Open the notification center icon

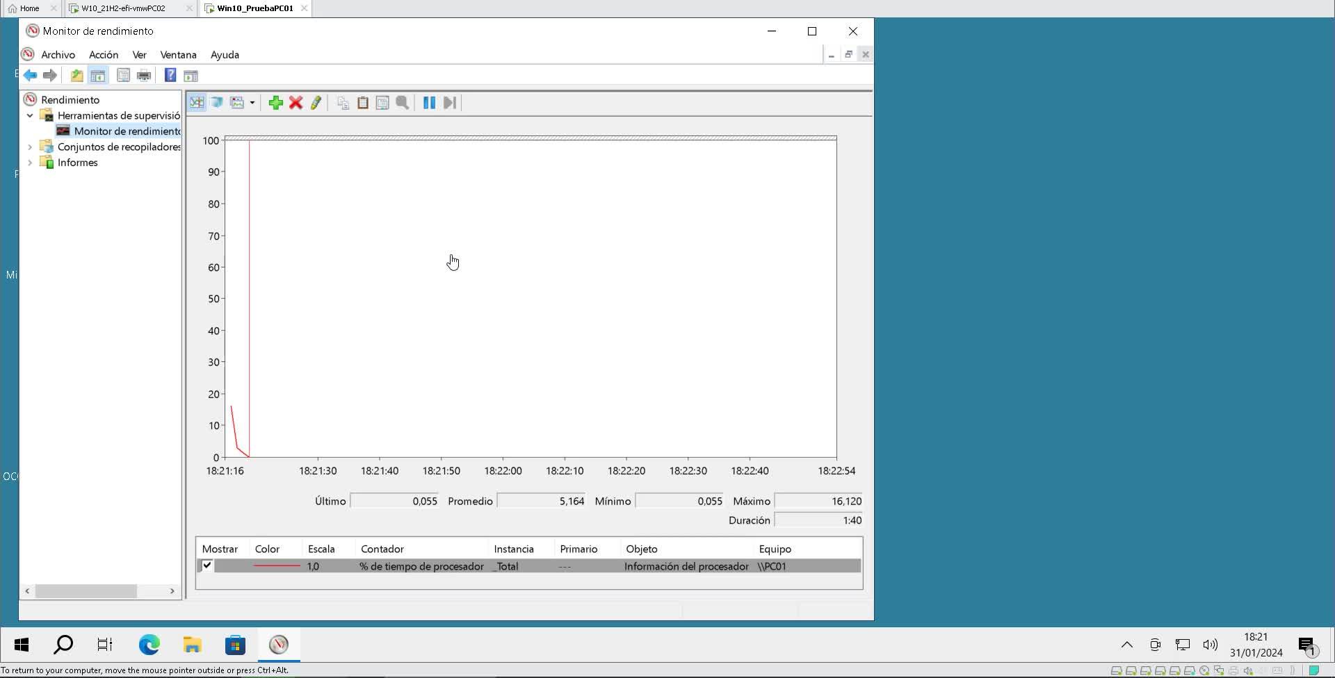click(1308, 646)
